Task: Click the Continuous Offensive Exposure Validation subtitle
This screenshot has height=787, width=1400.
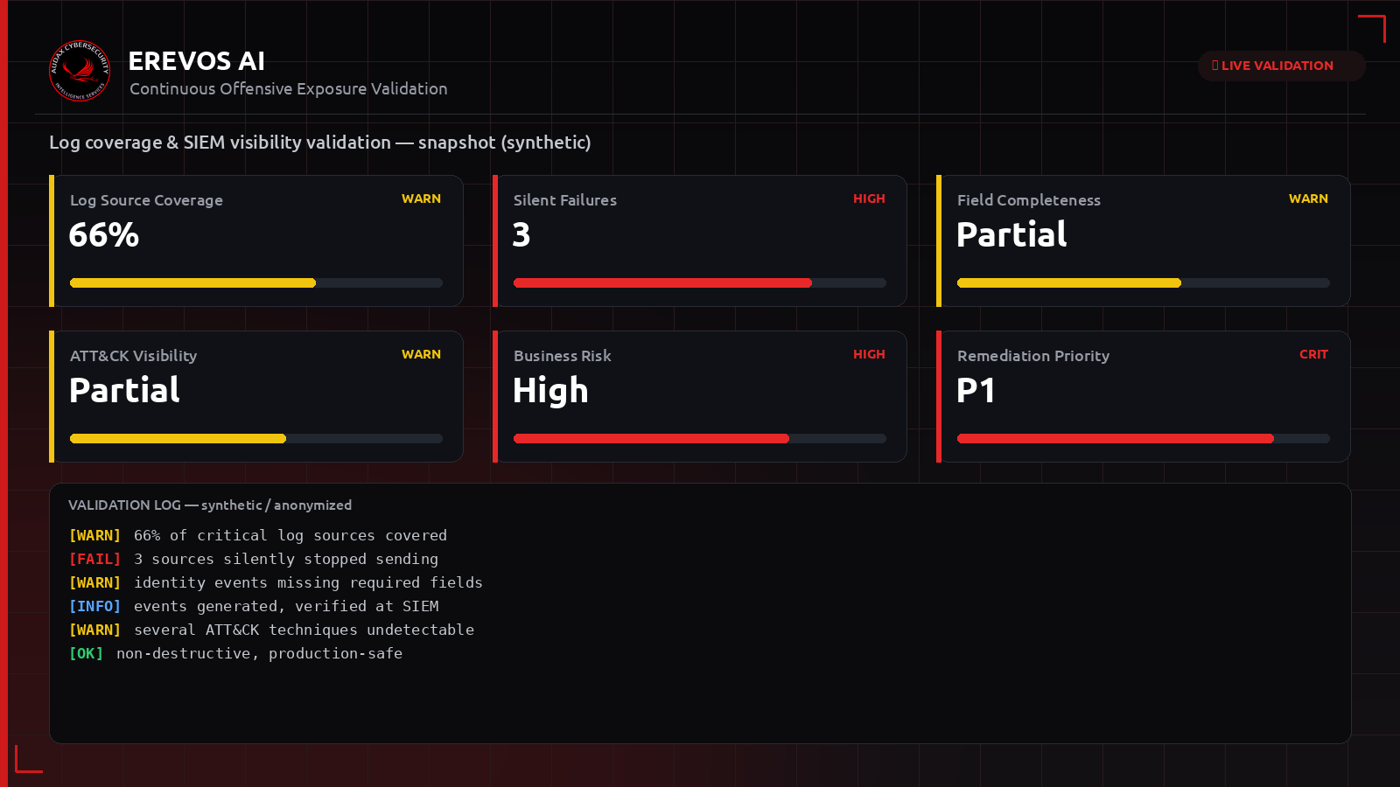Action: (x=289, y=88)
